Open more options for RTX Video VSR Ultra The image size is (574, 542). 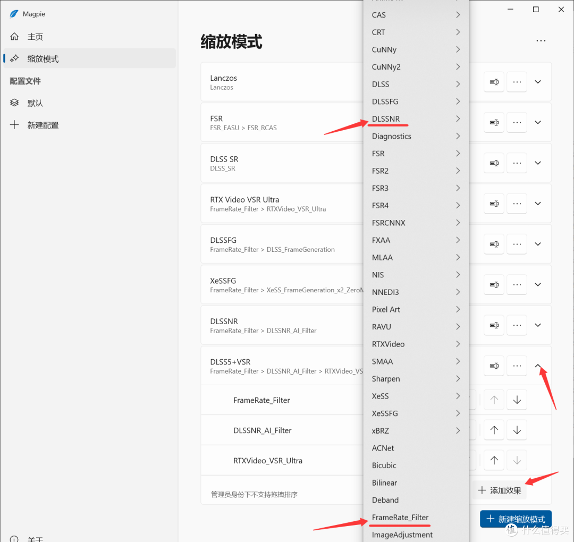point(517,204)
